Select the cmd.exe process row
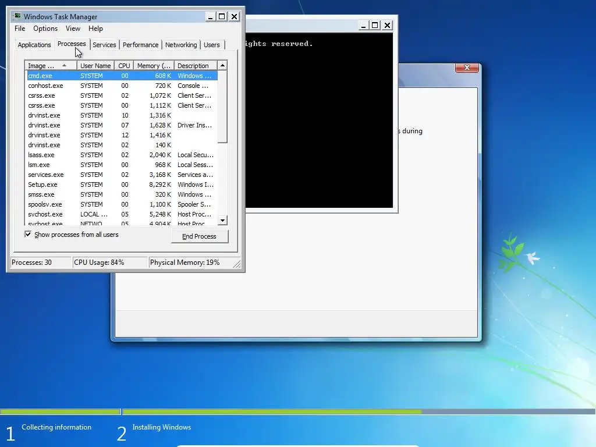 122,76
